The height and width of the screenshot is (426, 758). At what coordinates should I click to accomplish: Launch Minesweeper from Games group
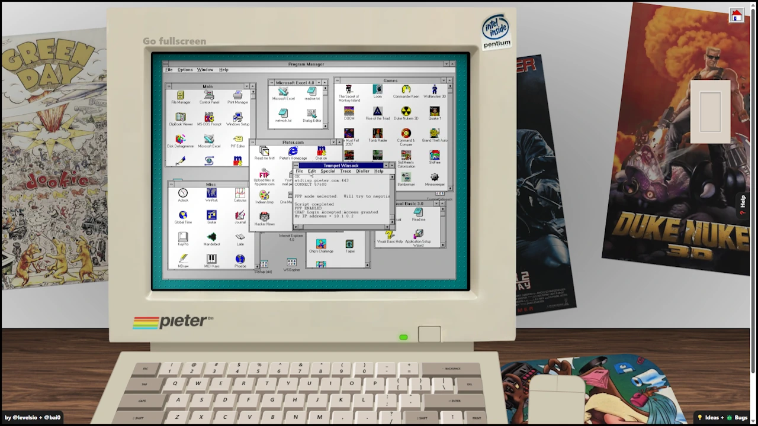pos(435,177)
